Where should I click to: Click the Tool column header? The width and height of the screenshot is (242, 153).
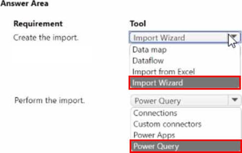pos(138,24)
